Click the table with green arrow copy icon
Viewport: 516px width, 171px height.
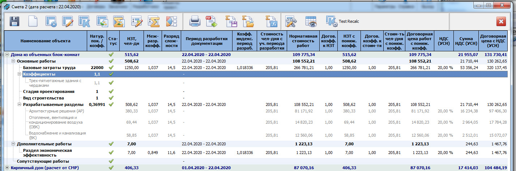coord(102,21)
